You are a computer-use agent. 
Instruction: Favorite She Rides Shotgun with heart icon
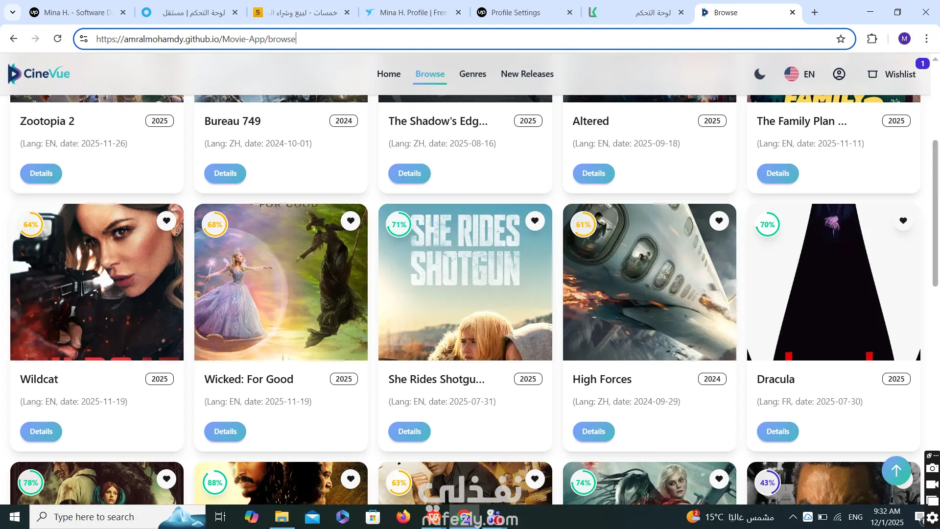click(535, 221)
